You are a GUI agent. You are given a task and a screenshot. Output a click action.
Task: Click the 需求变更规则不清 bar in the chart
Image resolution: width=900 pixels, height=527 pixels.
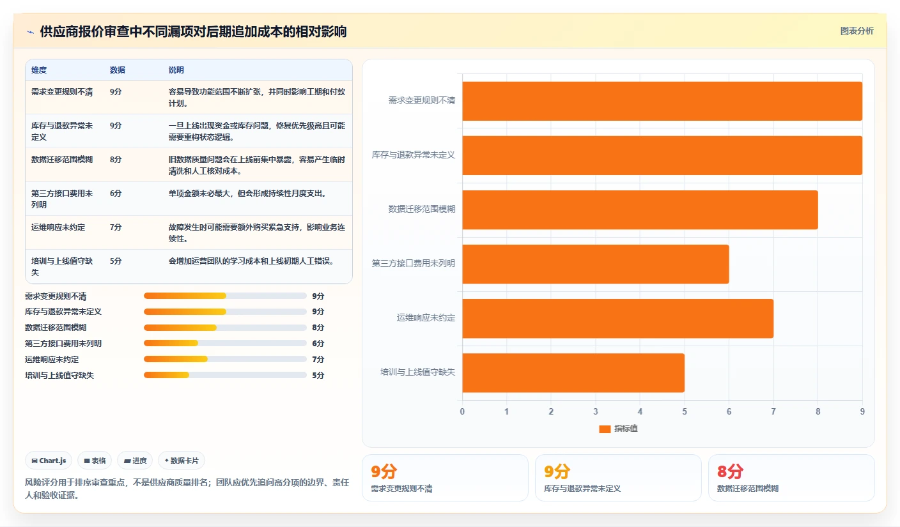pos(662,101)
